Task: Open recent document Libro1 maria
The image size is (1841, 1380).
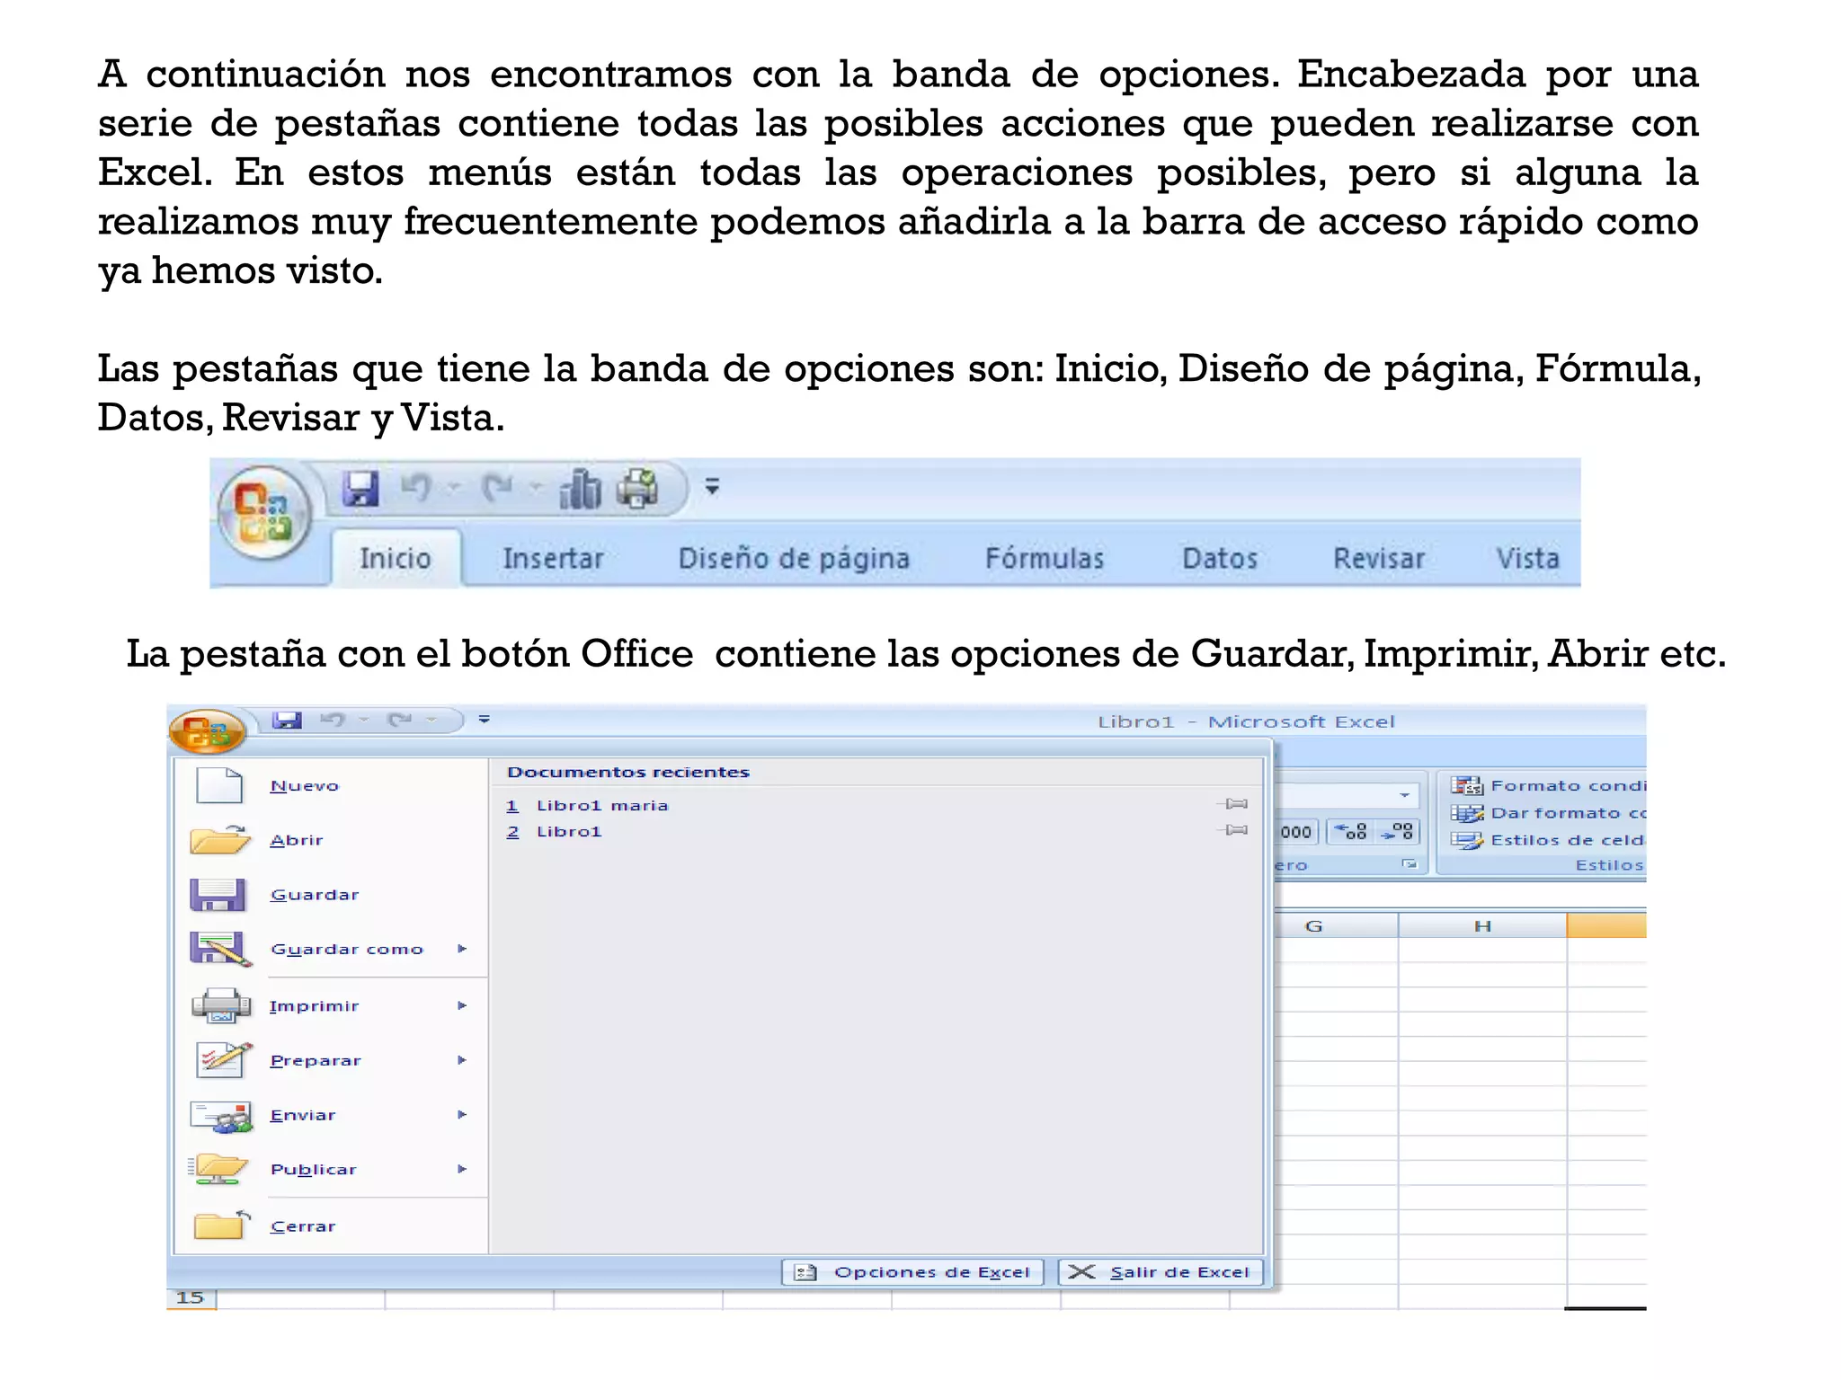Action: 602,806
